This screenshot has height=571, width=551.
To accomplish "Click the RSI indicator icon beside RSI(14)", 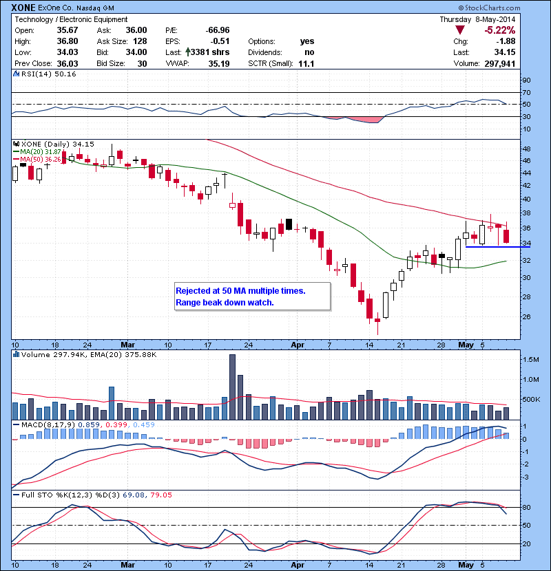I will (x=16, y=74).
